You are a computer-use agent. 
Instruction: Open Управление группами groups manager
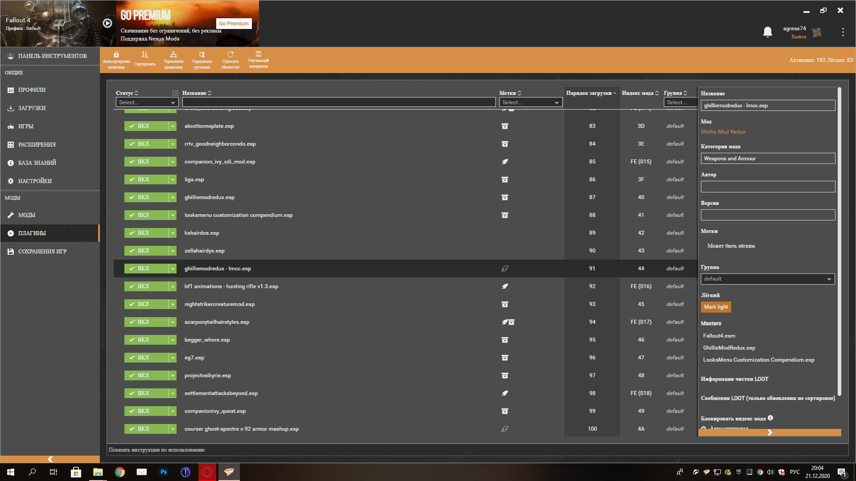(202, 55)
